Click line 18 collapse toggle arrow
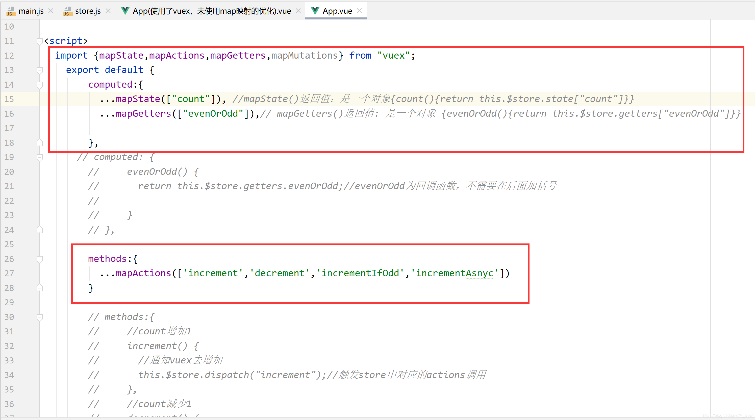 coord(40,142)
